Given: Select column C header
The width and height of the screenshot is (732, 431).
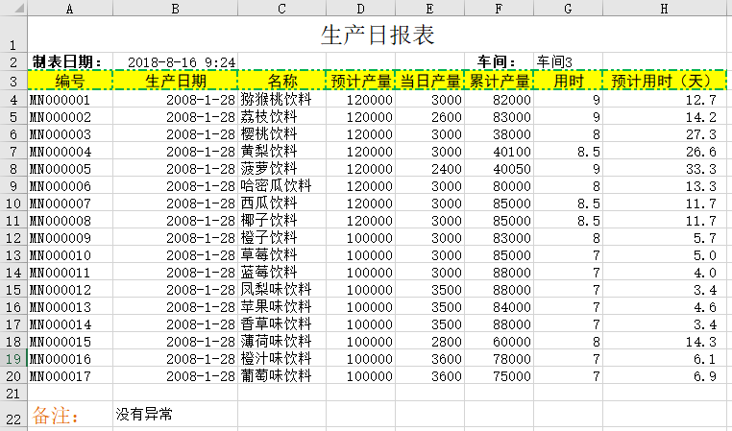Looking at the screenshot, I should [x=281, y=9].
